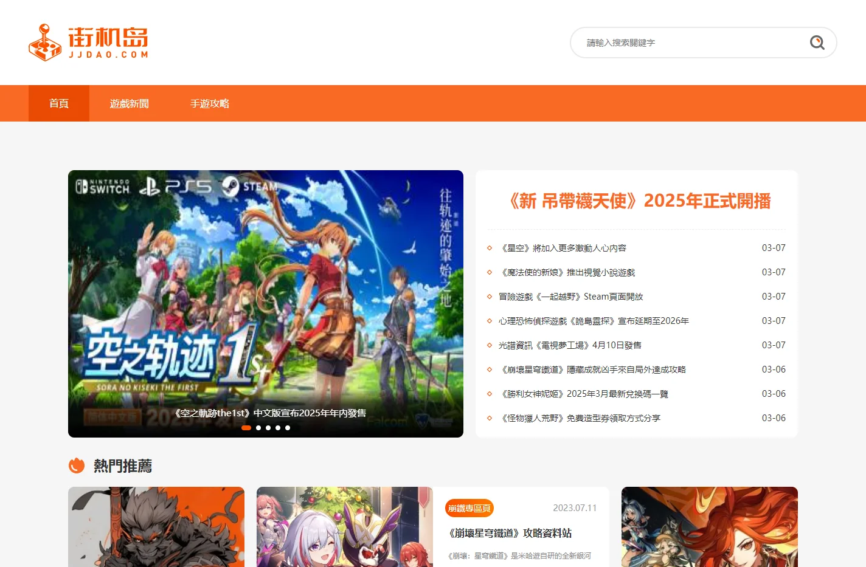The height and width of the screenshot is (567, 866).
Task: Open article 《一起越野》Steam頁面開放
Action: click(571, 297)
